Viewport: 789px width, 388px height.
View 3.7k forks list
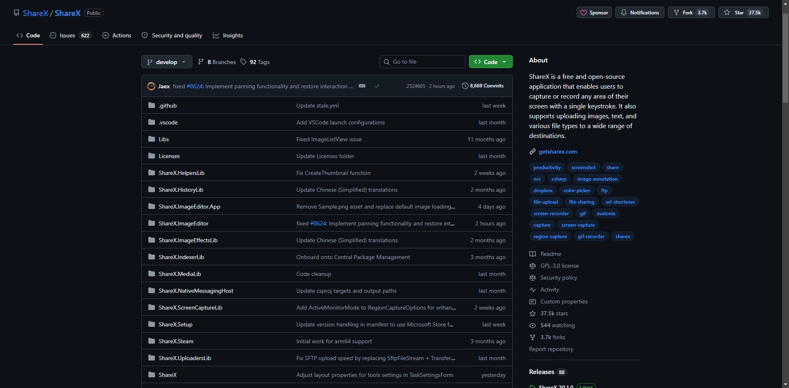pyautogui.click(x=547, y=337)
